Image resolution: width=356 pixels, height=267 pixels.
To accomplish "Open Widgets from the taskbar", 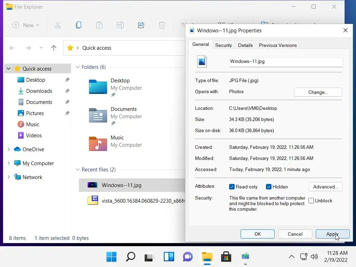I will coord(169,257).
